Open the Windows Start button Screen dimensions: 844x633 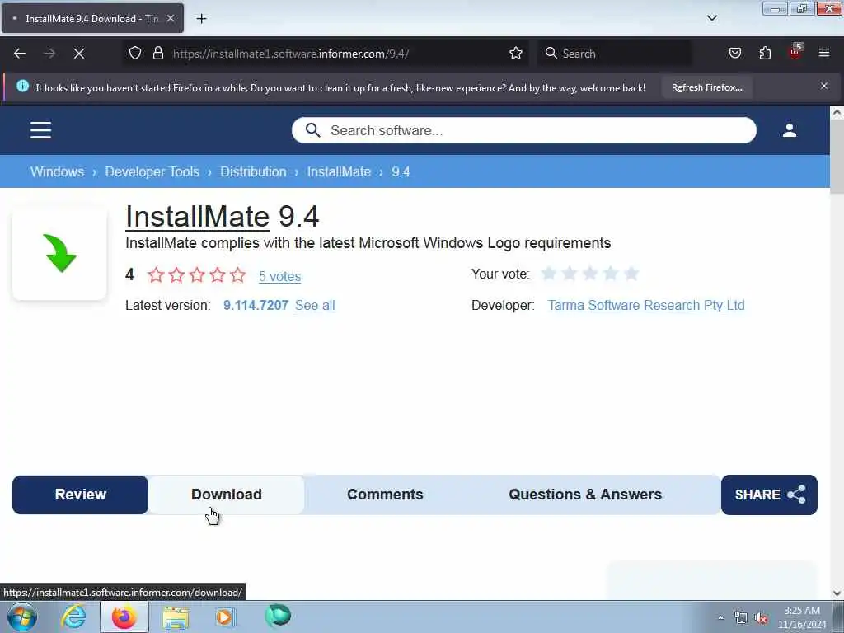(22, 617)
